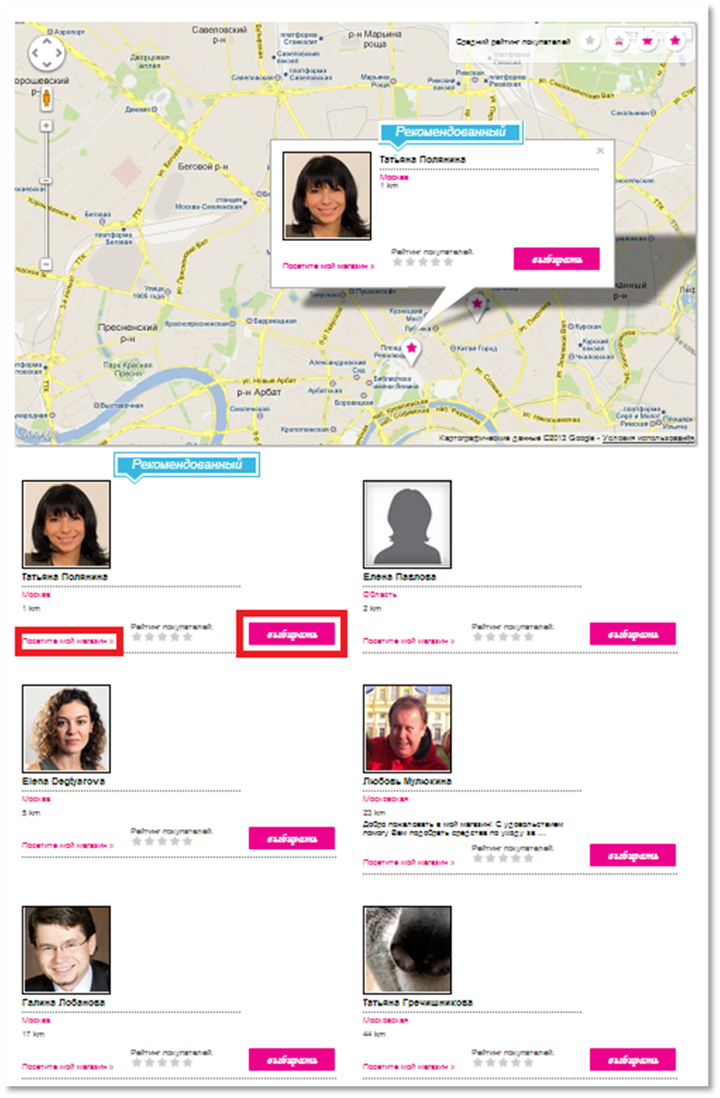Viewport: 720px width, 1098px height.
Task: Click the grey map marker pin
Action: (476, 307)
